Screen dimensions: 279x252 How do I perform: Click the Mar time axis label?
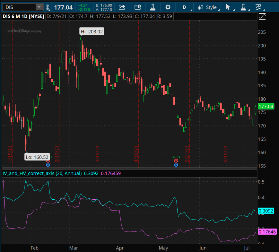74,248
